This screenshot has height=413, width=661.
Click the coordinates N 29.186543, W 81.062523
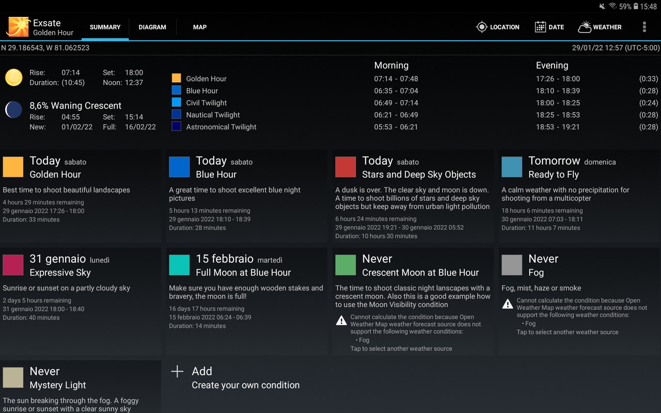click(45, 47)
